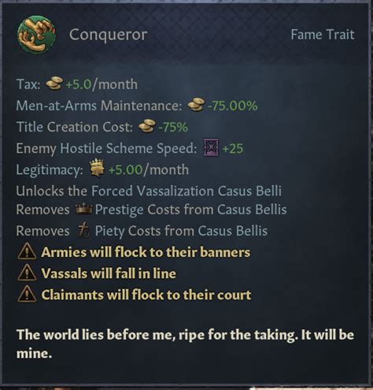
Task: Click the Piety icon before Piety Costs
Action: (x=83, y=230)
